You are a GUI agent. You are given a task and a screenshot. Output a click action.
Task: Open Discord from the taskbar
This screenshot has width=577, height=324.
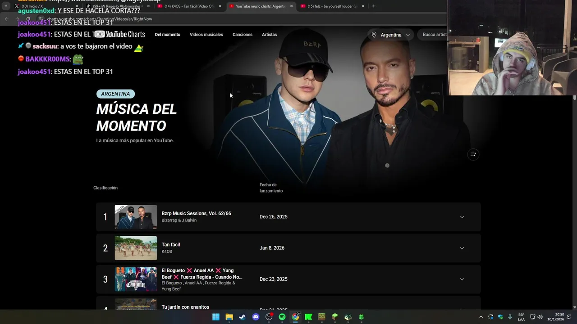(256, 317)
